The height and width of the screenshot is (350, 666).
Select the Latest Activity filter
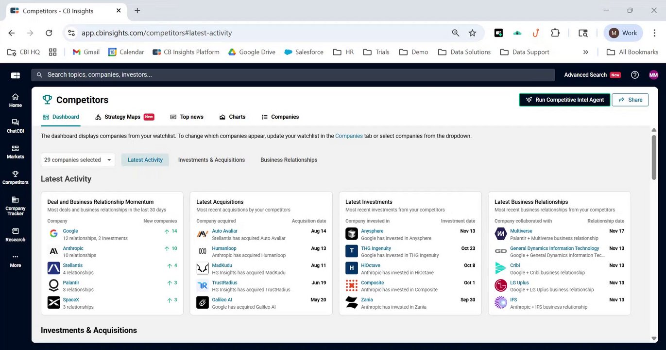(x=145, y=160)
